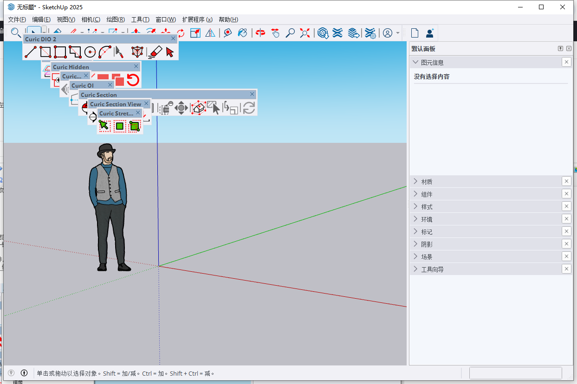Click the measurements input box in status bar

(x=516, y=373)
